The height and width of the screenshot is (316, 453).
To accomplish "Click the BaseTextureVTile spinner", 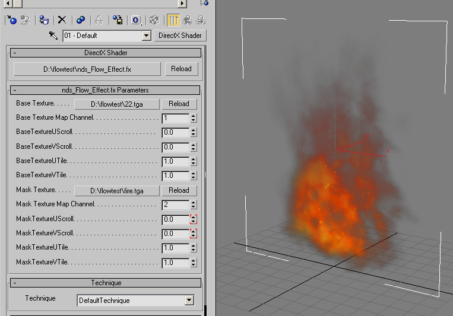I will (194, 175).
